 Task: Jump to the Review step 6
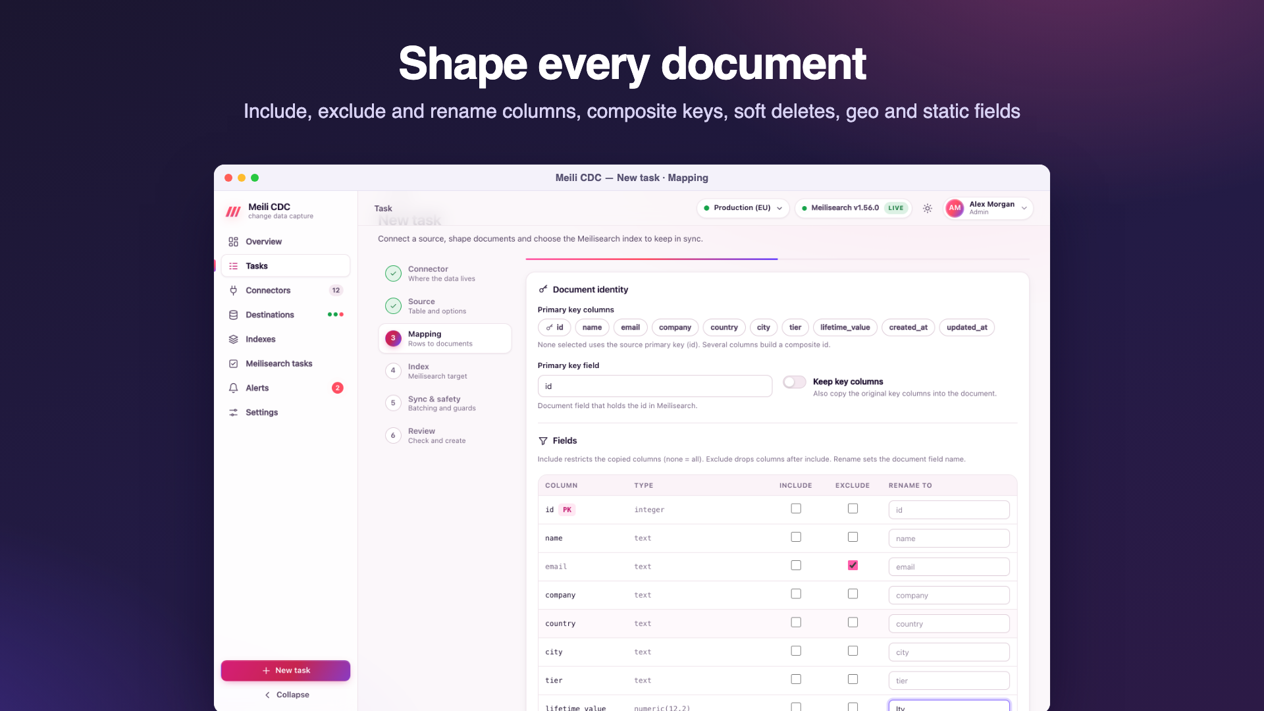point(445,435)
